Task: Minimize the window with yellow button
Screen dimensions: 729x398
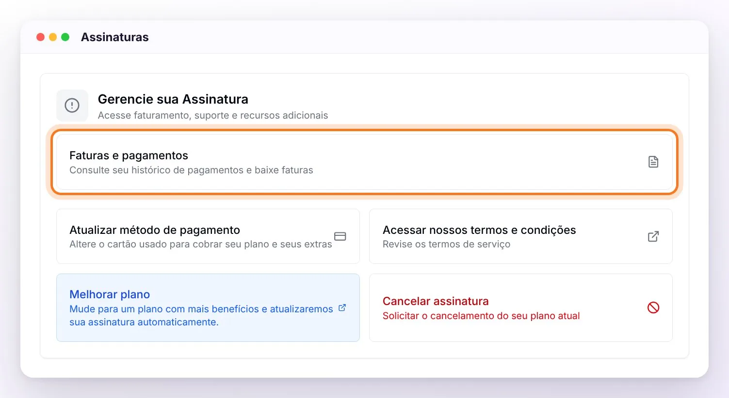Action: (53, 37)
